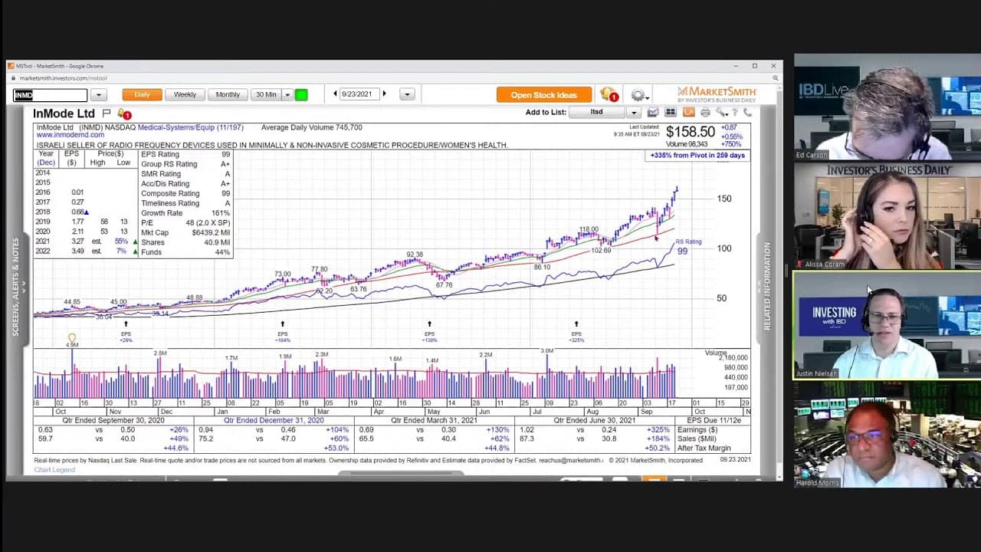Click the Itsd list button
The image size is (981, 552).
click(598, 113)
